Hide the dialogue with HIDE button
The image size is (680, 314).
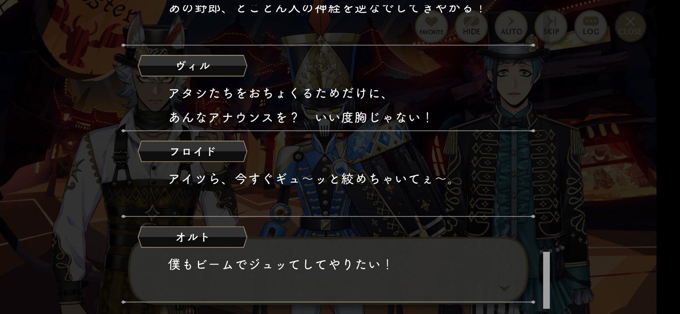[x=471, y=27]
